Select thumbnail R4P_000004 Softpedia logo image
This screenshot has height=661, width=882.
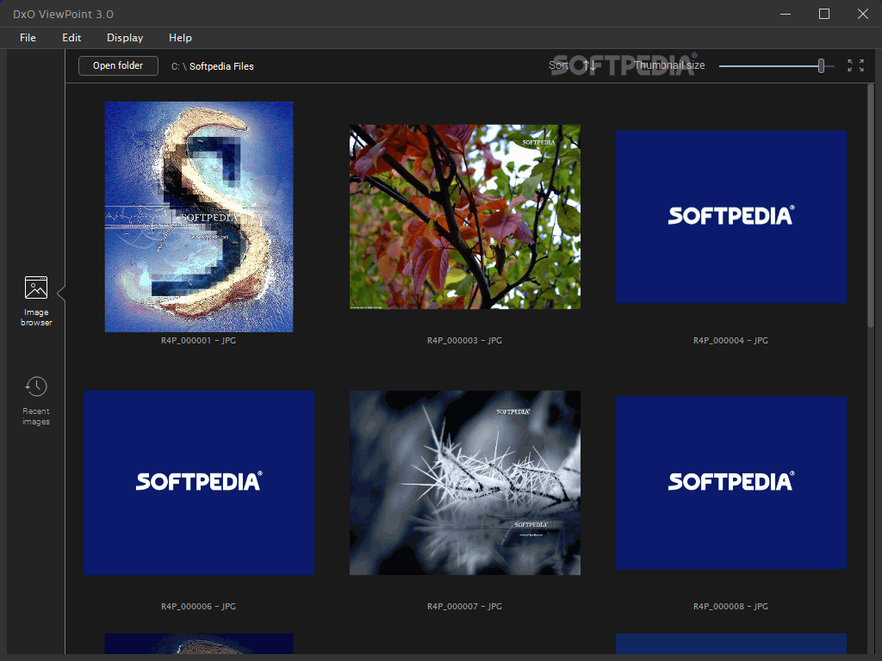730,216
